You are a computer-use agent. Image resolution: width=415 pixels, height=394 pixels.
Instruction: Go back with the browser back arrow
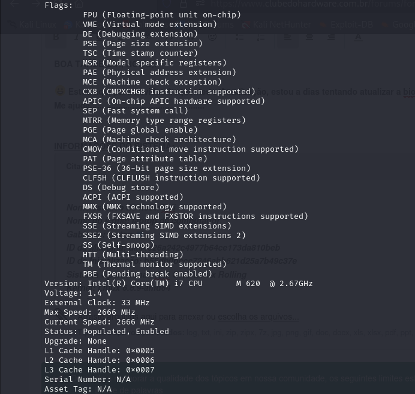pos(14,4)
